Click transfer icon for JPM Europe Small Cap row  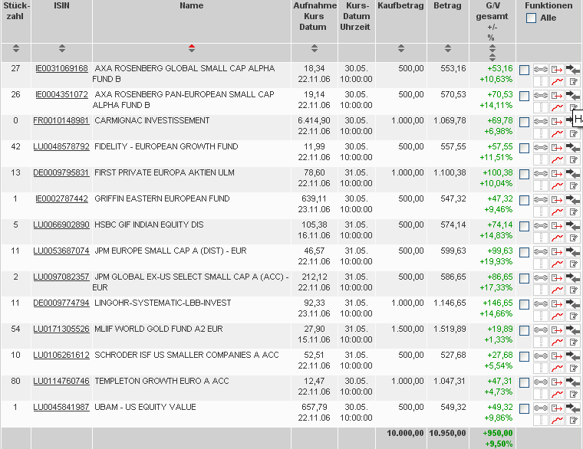[x=557, y=252]
